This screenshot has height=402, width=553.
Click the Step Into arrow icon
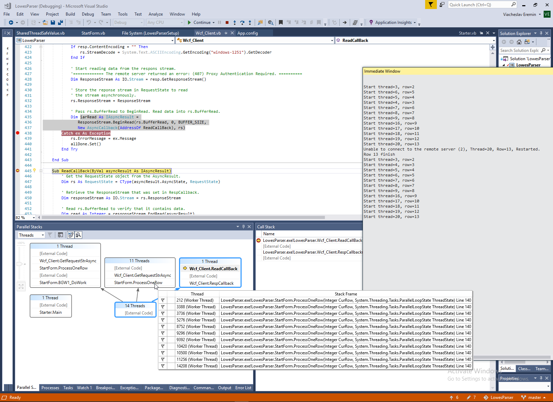(235, 22)
